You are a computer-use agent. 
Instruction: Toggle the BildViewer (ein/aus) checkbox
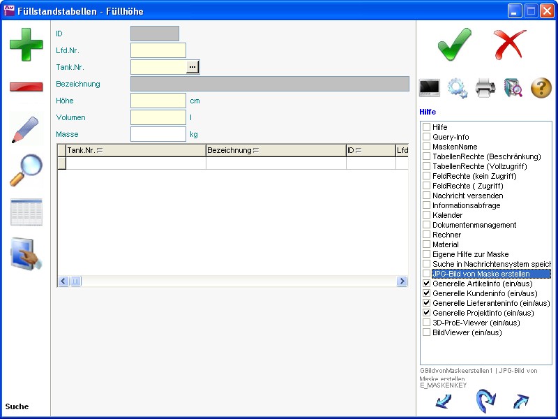[426, 333]
